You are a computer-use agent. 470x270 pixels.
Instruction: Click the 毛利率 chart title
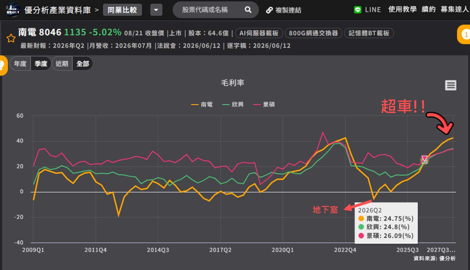232,83
